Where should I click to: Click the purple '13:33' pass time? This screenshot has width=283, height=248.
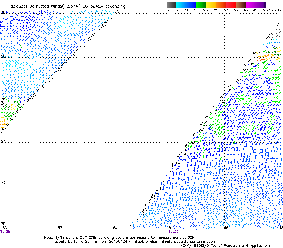174,232
